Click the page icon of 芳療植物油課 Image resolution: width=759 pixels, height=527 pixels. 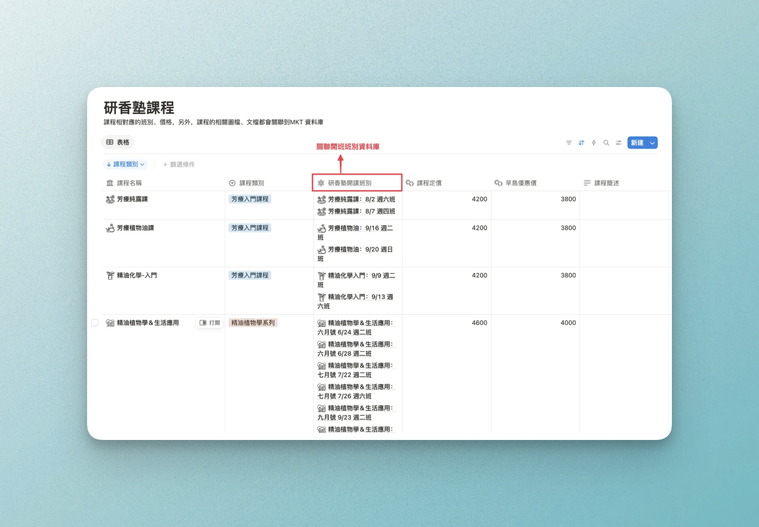[110, 228]
